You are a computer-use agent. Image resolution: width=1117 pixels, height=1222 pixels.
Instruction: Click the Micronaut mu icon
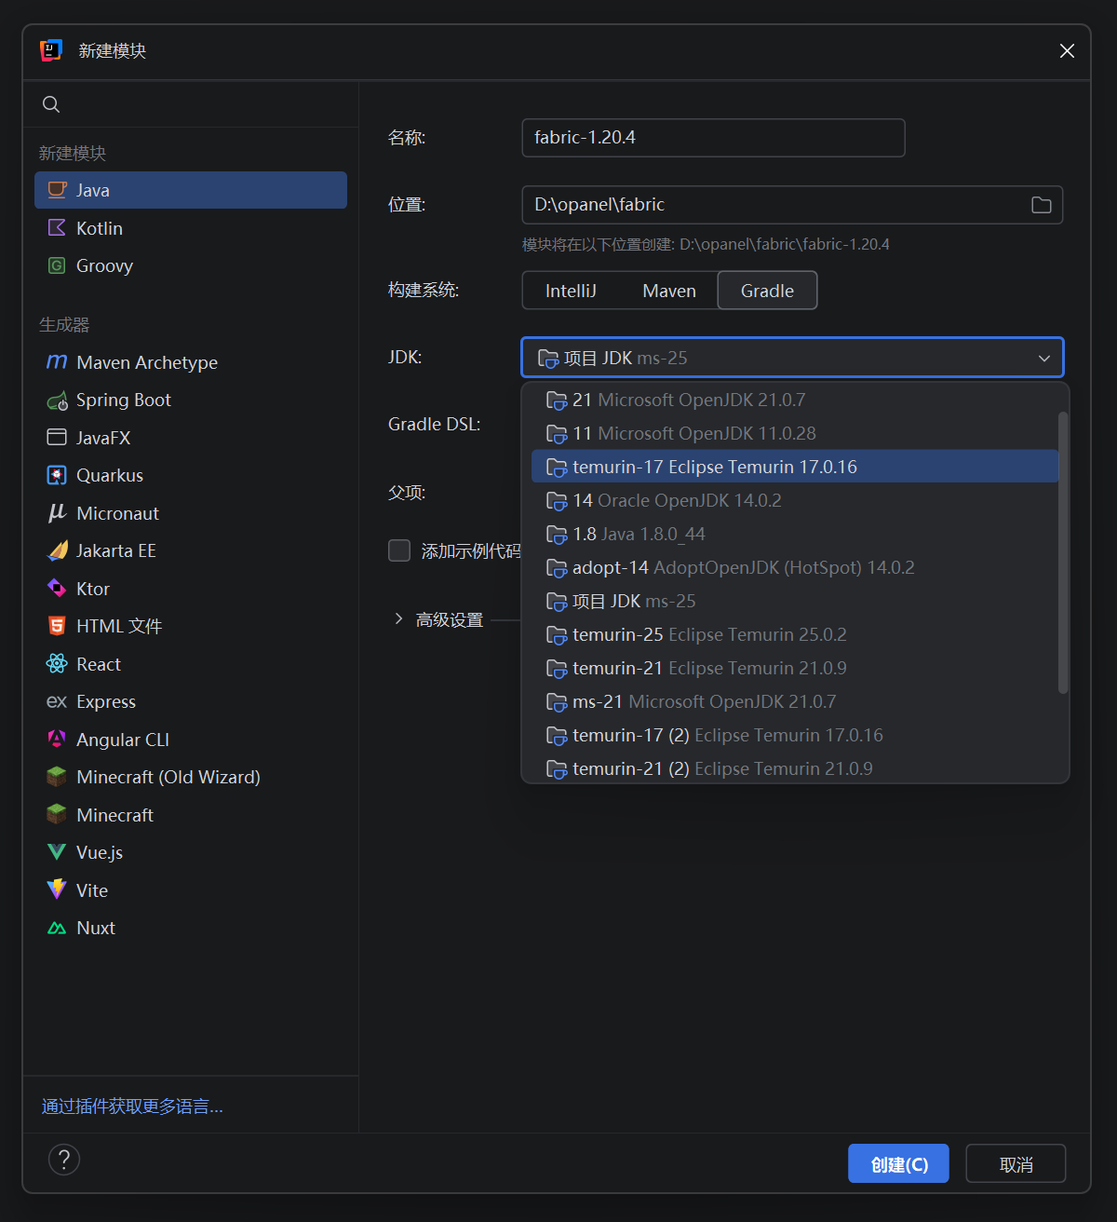point(57,513)
